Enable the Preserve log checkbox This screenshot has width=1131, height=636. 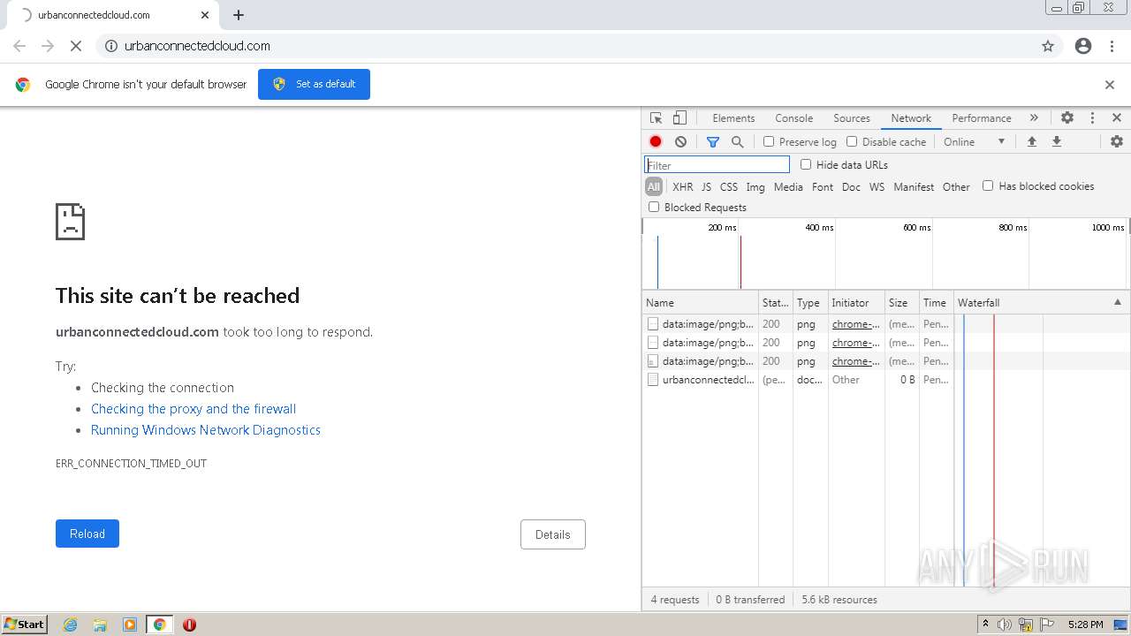(x=769, y=141)
